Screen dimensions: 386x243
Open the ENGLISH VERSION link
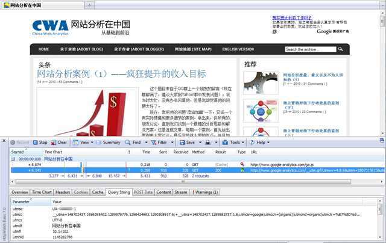click(x=238, y=49)
